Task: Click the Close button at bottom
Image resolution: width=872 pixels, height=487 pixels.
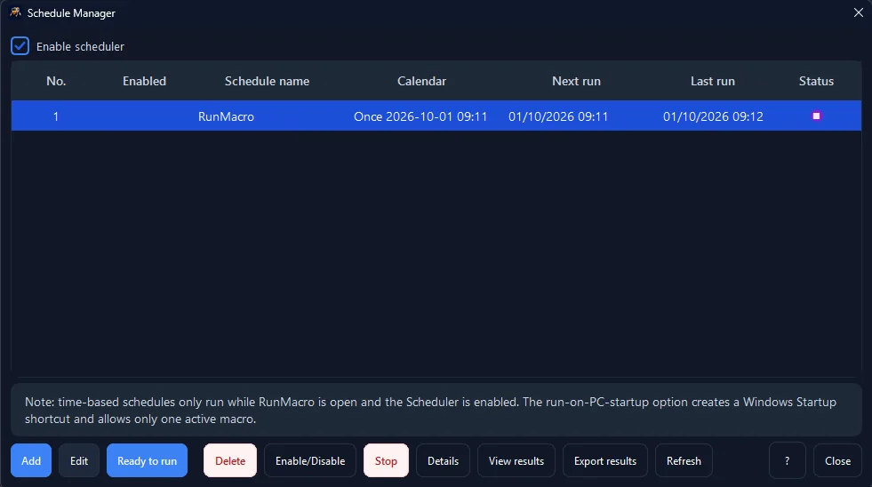Action: (x=838, y=461)
